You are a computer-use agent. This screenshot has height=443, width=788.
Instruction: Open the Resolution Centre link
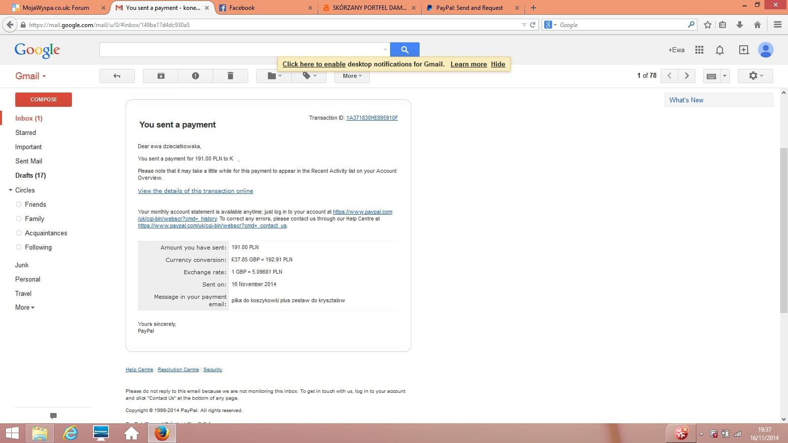point(178,370)
